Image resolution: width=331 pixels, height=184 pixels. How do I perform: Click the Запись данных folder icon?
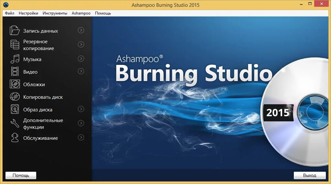(x=15, y=30)
